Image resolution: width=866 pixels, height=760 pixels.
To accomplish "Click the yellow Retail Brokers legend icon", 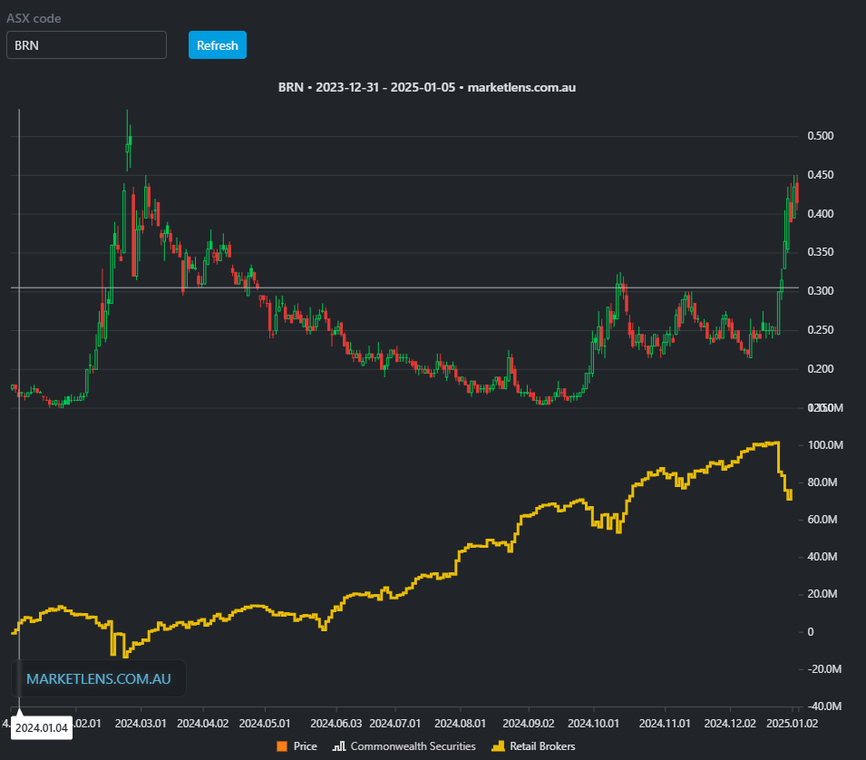I will tap(495, 746).
